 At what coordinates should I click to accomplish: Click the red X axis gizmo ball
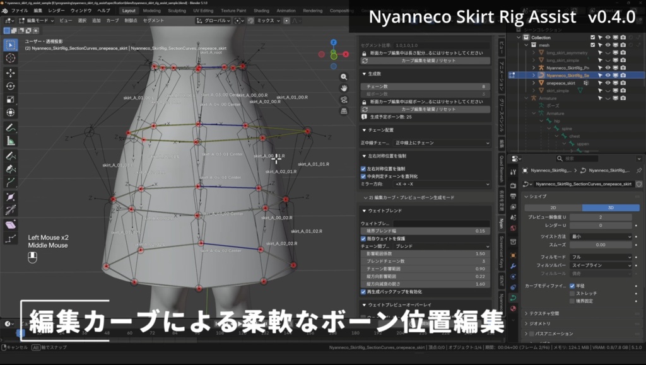click(346, 54)
